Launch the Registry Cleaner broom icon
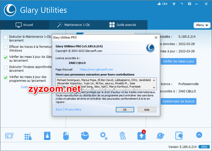This screenshot has width=212, height=151. coord(28,136)
